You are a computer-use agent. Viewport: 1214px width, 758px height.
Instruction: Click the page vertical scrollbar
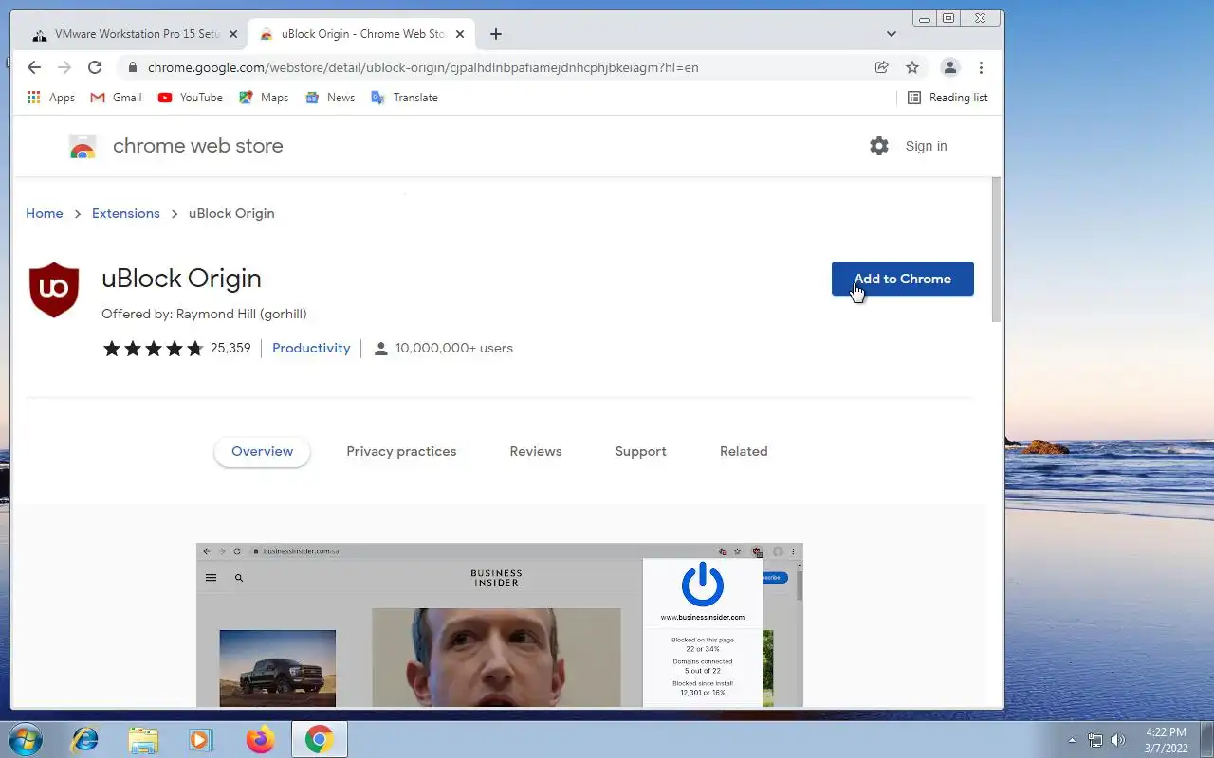[996, 250]
